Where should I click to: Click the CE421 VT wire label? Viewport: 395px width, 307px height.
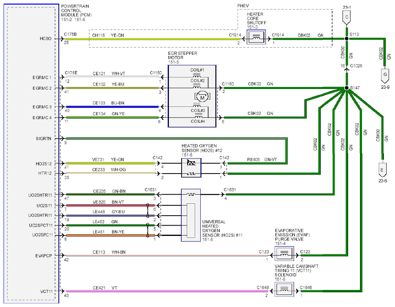(105, 288)
